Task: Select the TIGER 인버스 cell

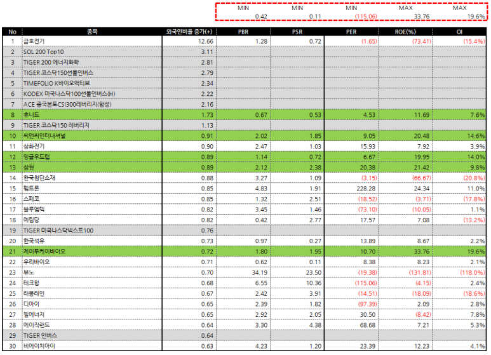Action: (92, 335)
